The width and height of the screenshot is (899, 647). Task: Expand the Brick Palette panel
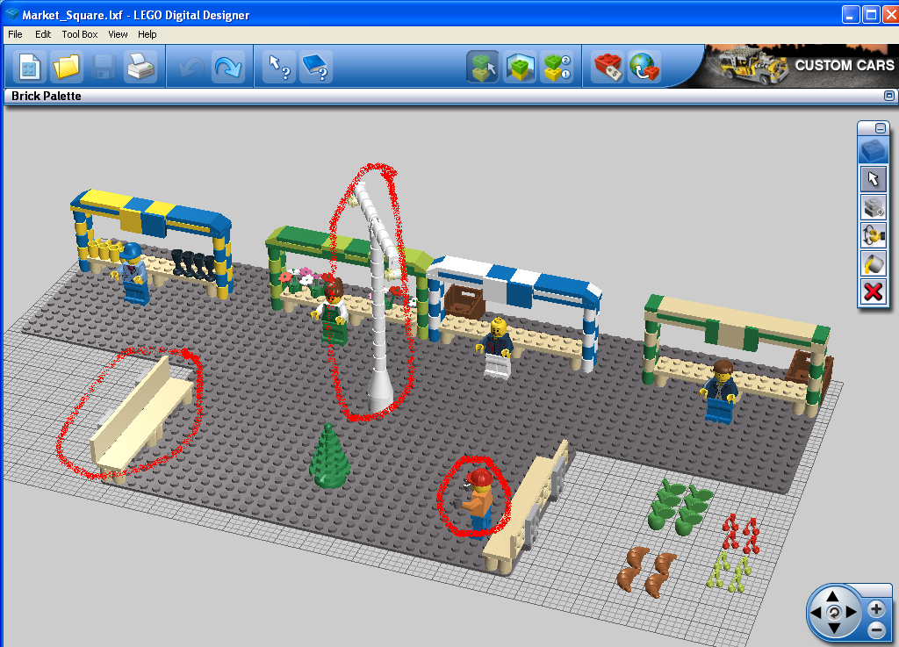[x=888, y=96]
